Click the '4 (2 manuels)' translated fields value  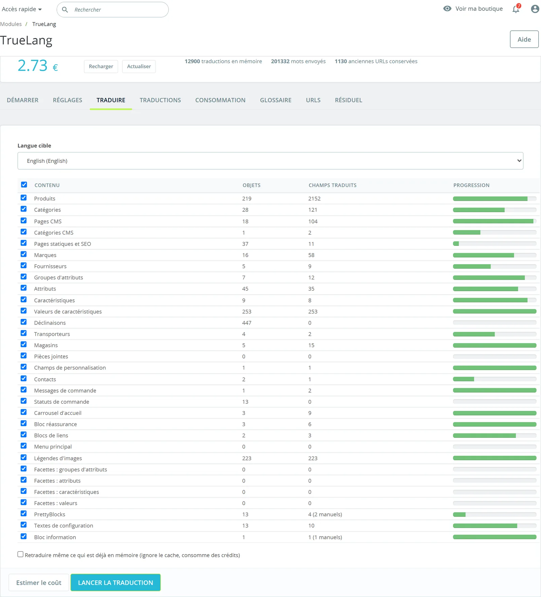(325, 514)
